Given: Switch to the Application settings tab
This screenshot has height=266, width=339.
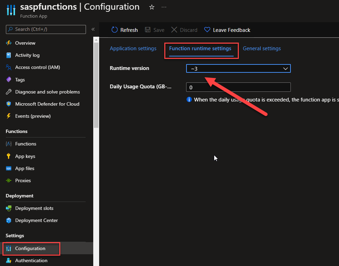Looking at the screenshot, I should (x=133, y=48).
